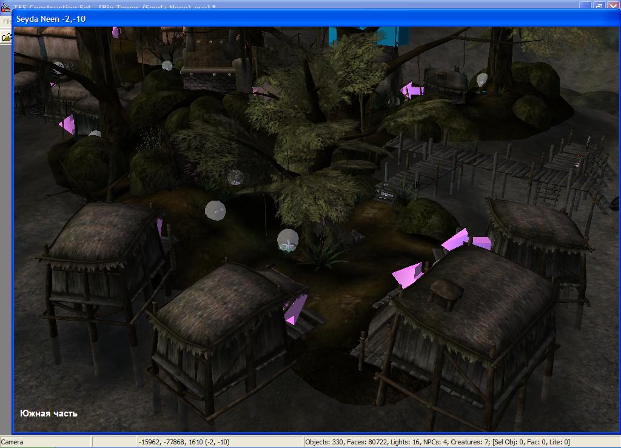Screen dimensions: 621x448
Task: Click the open folder toolbar icon
Action: 6,38
